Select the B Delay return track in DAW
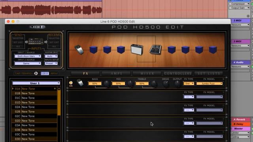Image resolution: width=253 pixels, height=142 pixels. pos(240,124)
